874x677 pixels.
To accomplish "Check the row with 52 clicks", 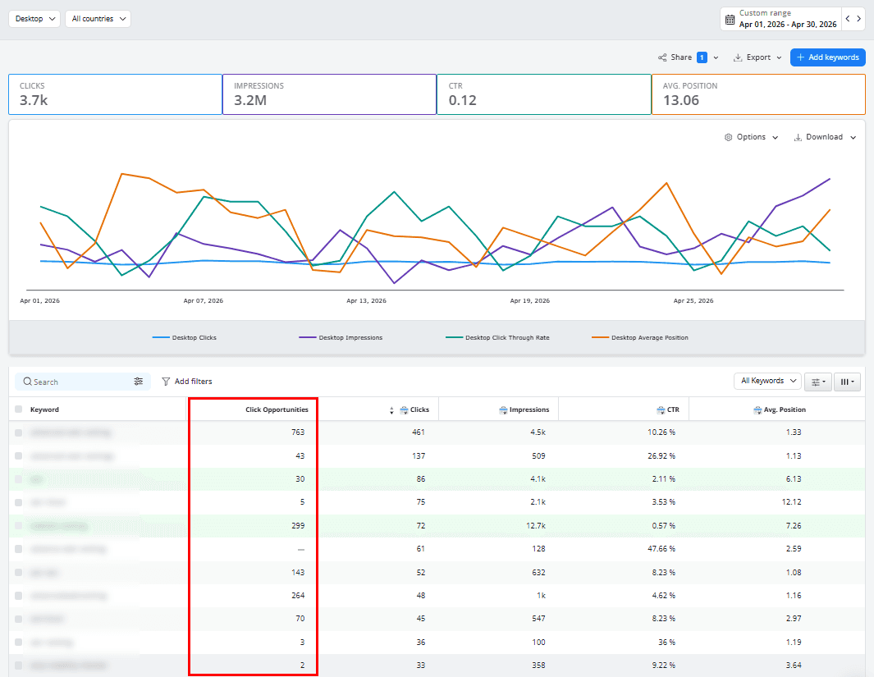I will [18, 572].
